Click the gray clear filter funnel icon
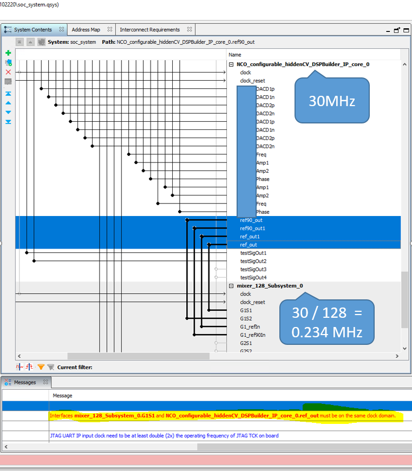 coord(50,367)
